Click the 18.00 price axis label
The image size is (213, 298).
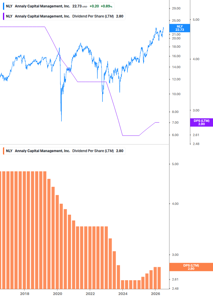176,47
